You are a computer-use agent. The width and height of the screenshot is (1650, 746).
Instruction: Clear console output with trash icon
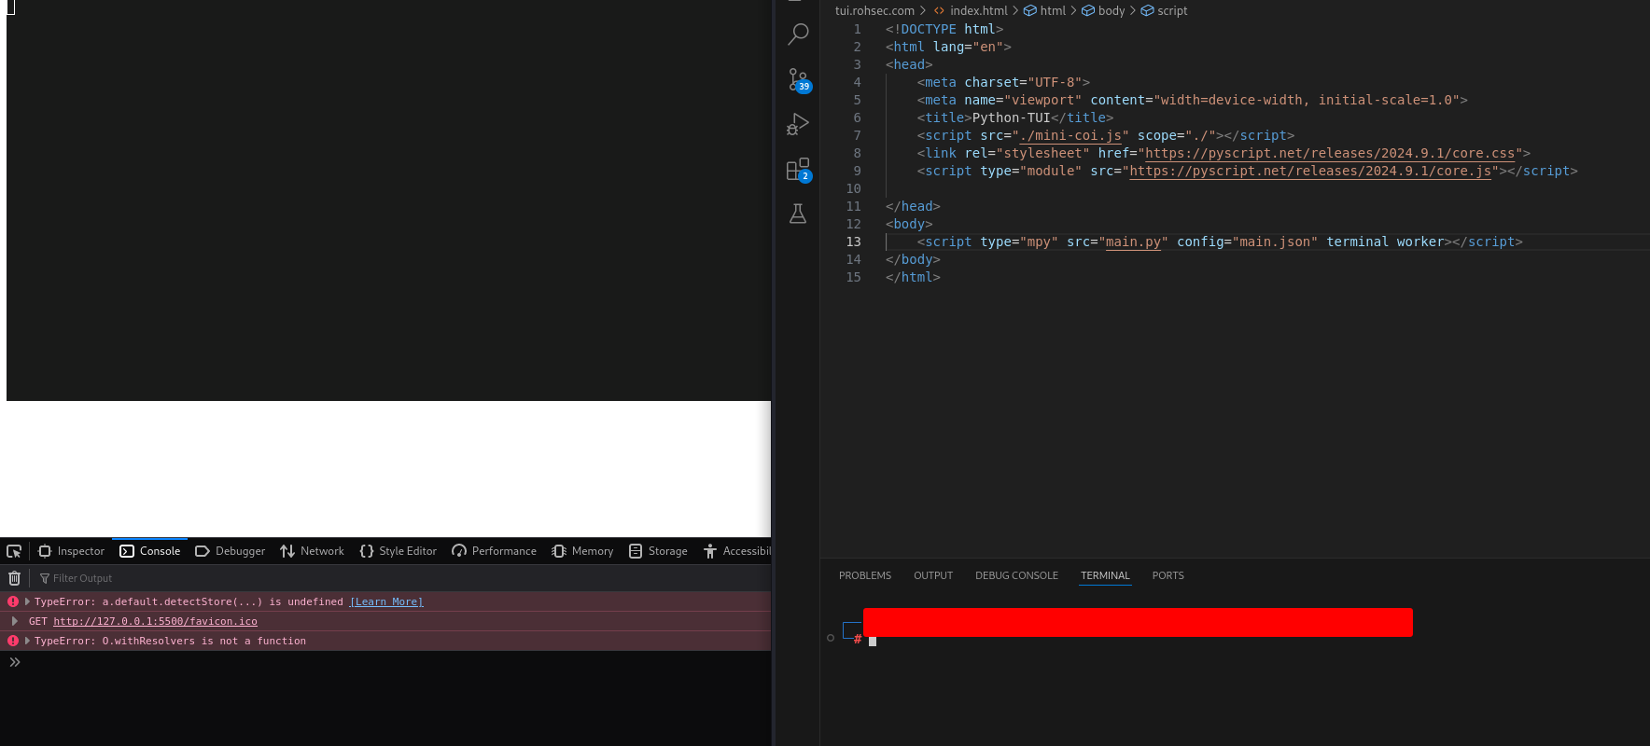pyautogui.click(x=14, y=578)
